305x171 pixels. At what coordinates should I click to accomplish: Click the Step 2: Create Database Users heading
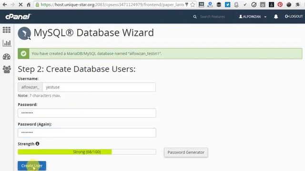[77, 69]
